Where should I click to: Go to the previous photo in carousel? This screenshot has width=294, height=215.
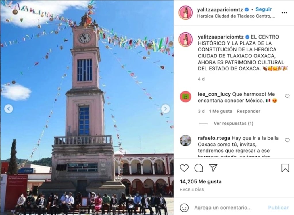tap(9, 109)
